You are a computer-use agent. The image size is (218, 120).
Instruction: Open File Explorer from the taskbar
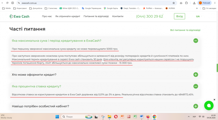pyautogui.click(x=109, y=117)
